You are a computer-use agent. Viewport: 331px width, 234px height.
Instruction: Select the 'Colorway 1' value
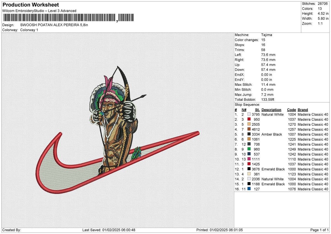(29, 30)
